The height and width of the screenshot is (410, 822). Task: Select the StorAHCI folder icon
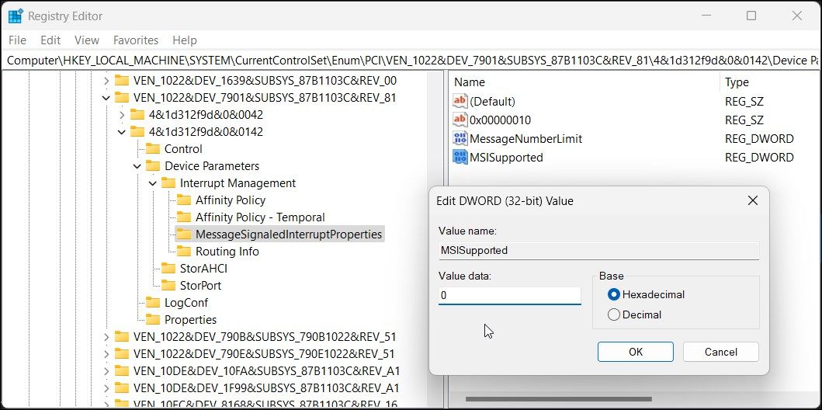pos(168,269)
